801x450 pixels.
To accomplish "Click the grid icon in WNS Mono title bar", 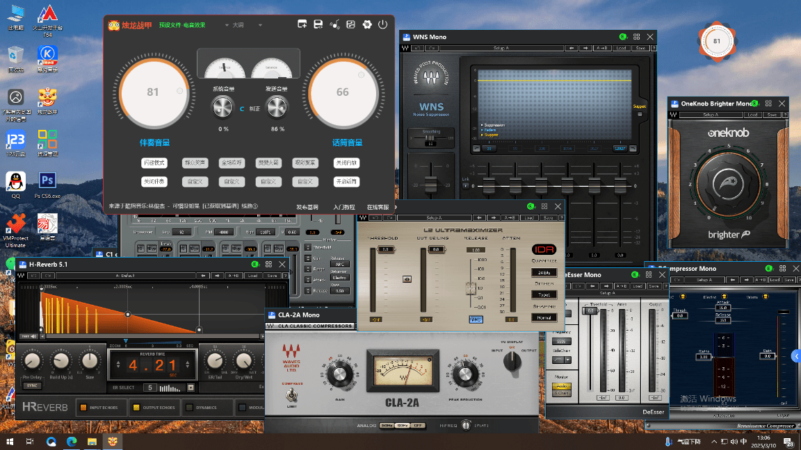I will click(636, 37).
